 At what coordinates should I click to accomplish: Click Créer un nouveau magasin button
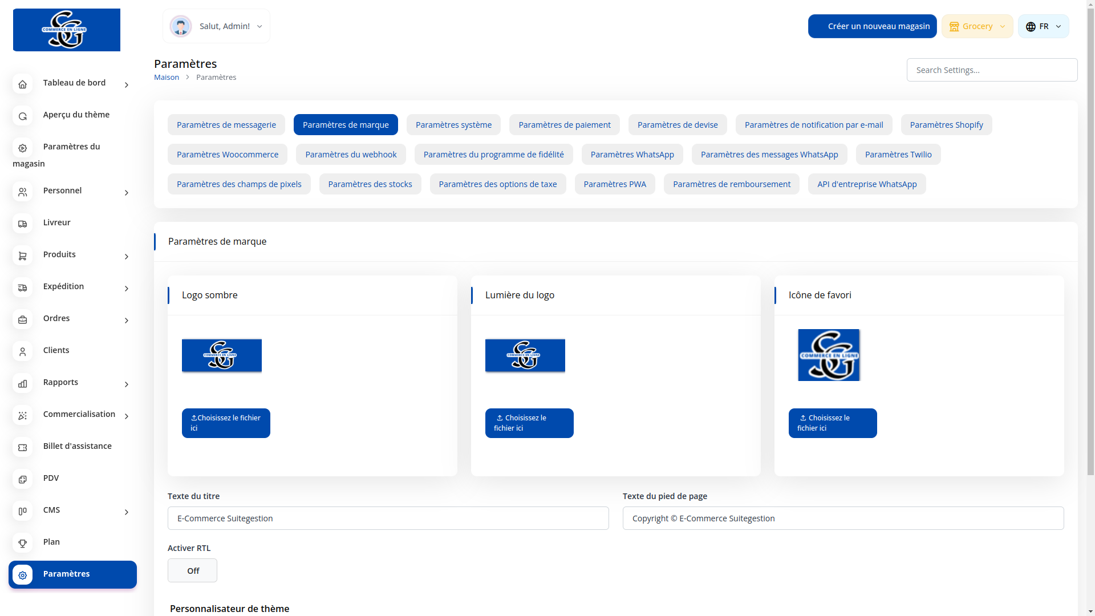[x=872, y=26]
